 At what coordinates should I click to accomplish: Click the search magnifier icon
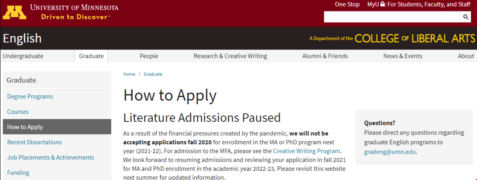[466, 17]
